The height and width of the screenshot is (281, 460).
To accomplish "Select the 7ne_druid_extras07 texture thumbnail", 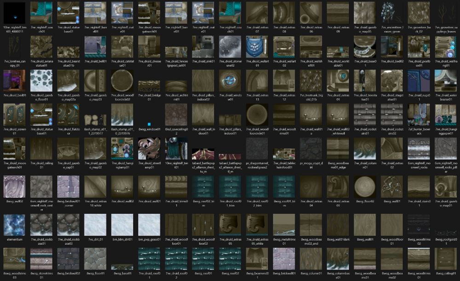I will [257, 13].
